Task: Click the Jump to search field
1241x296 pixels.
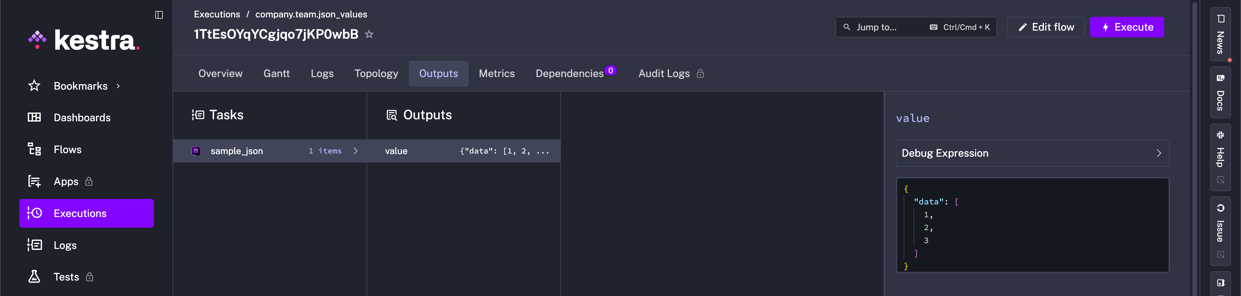Action: 915,27
